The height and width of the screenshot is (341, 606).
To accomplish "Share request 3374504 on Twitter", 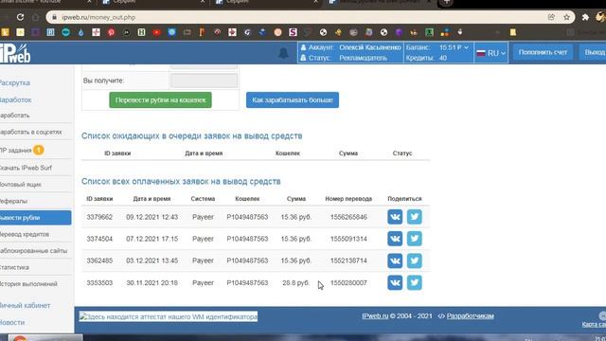I will pyautogui.click(x=415, y=239).
